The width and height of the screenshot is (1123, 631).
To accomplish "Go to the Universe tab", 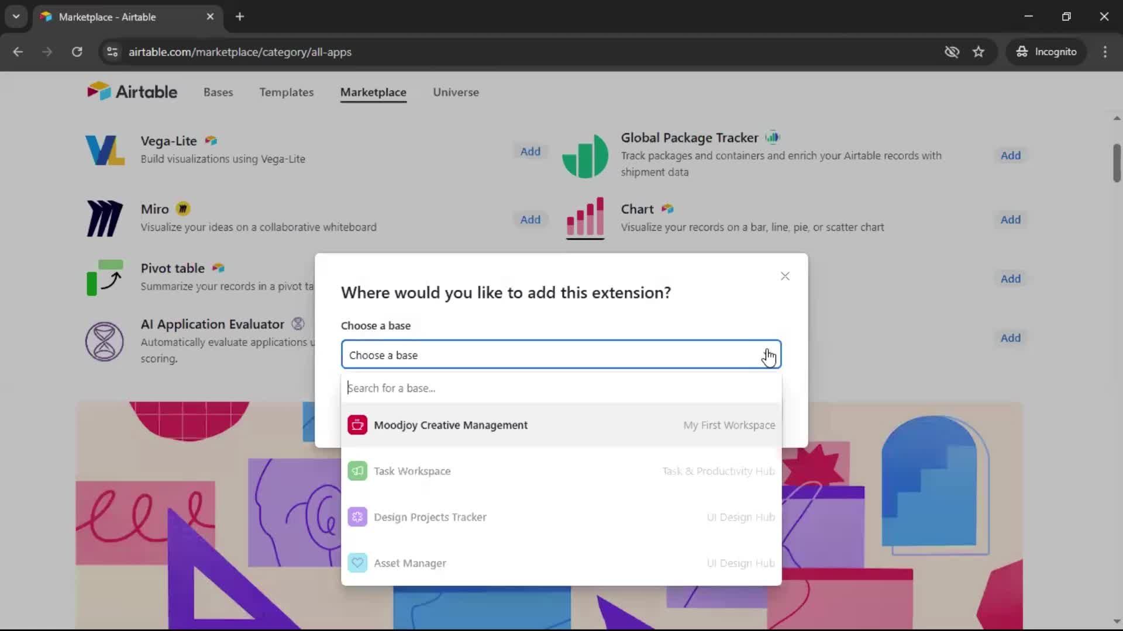I will [456, 92].
